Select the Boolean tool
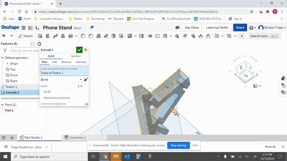This screenshot has width=287, height=161. pyautogui.click(x=150, y=36)
